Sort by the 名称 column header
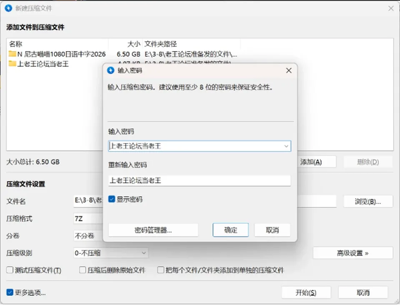This screenshot has width=400, height=305. 58,44
